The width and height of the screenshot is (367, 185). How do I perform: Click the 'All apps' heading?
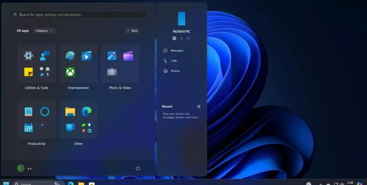(23, 30)
